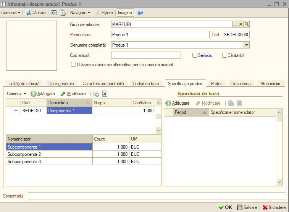Open the Coduri de bare tab
Image resolution: width=289 pixels, height=212 pixels.
tap(146, 84)
